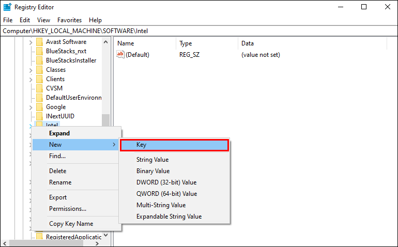Image resolution: width=398 pixels, height=247 pixels.
Task: Click the Data column header
Action: point(248,43)
